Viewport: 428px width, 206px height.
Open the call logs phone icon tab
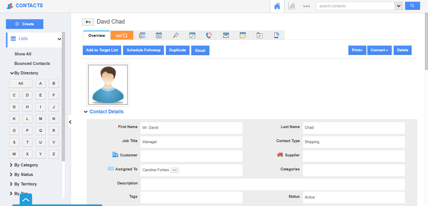pos(209,35)
